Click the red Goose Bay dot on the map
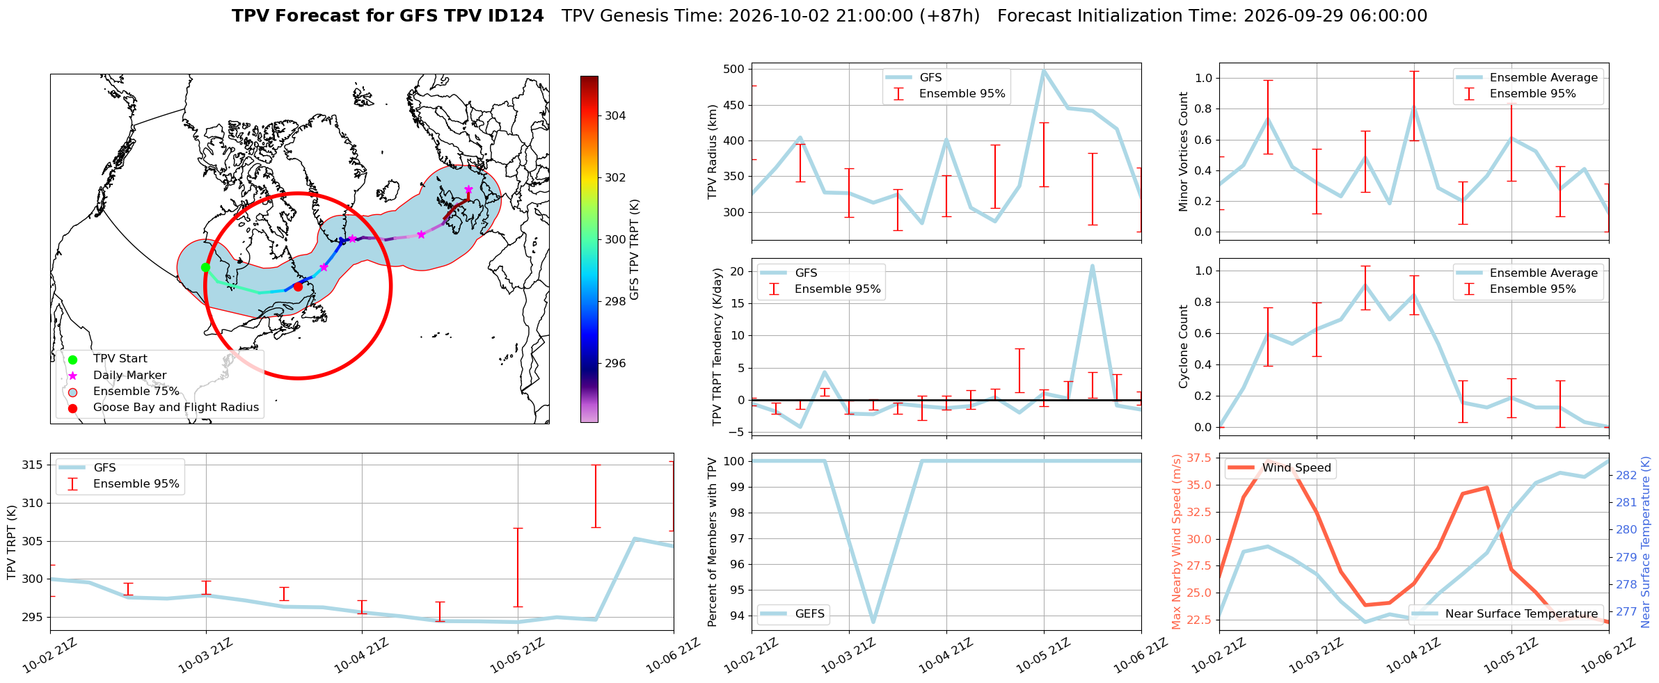 298,287
